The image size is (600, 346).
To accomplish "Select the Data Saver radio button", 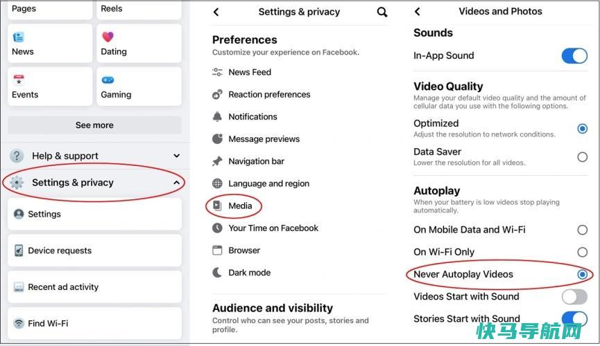I will pos(582,157).
